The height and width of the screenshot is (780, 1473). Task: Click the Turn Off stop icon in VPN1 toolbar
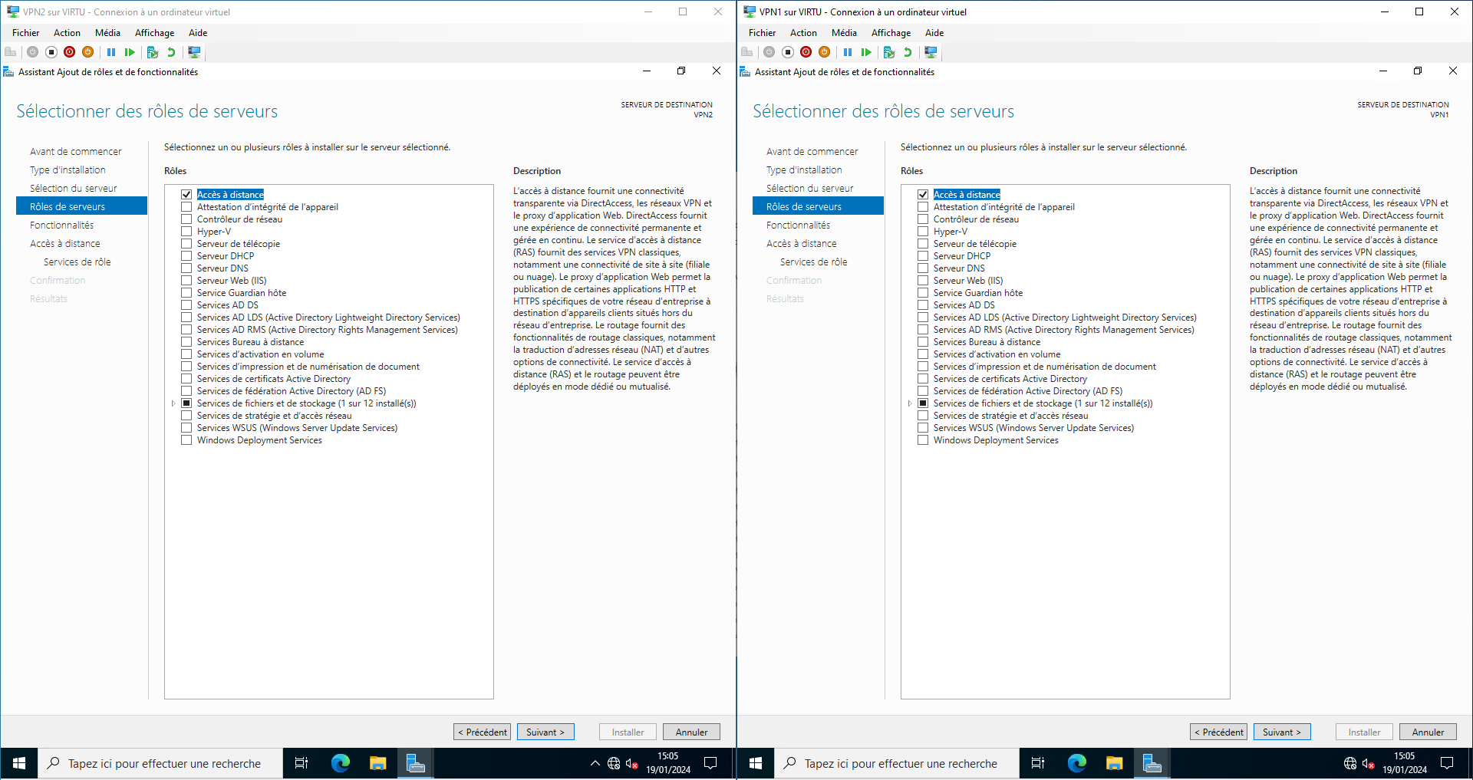click(788, 52)
